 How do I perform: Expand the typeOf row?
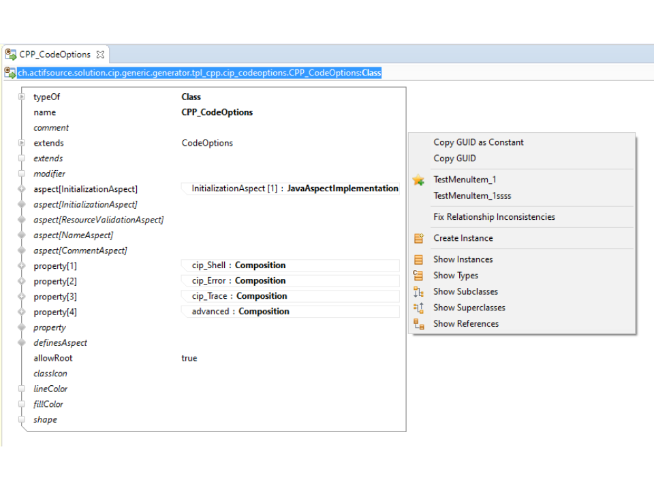click(x=22, y=97)
